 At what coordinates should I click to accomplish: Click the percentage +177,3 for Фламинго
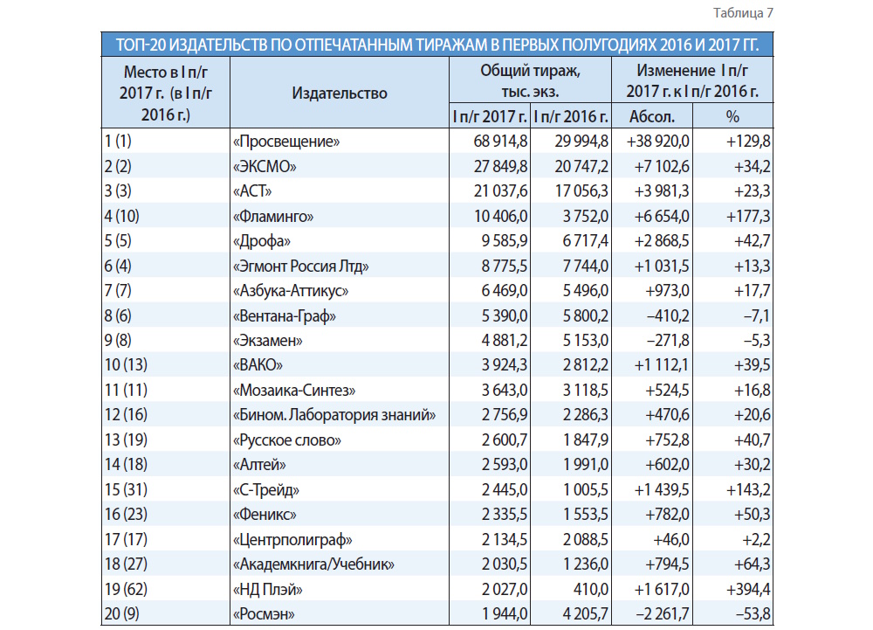click(748, 216)
